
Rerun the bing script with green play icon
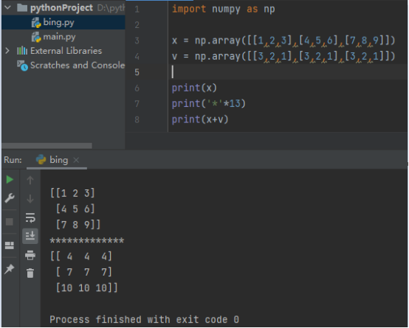point(10,180)
